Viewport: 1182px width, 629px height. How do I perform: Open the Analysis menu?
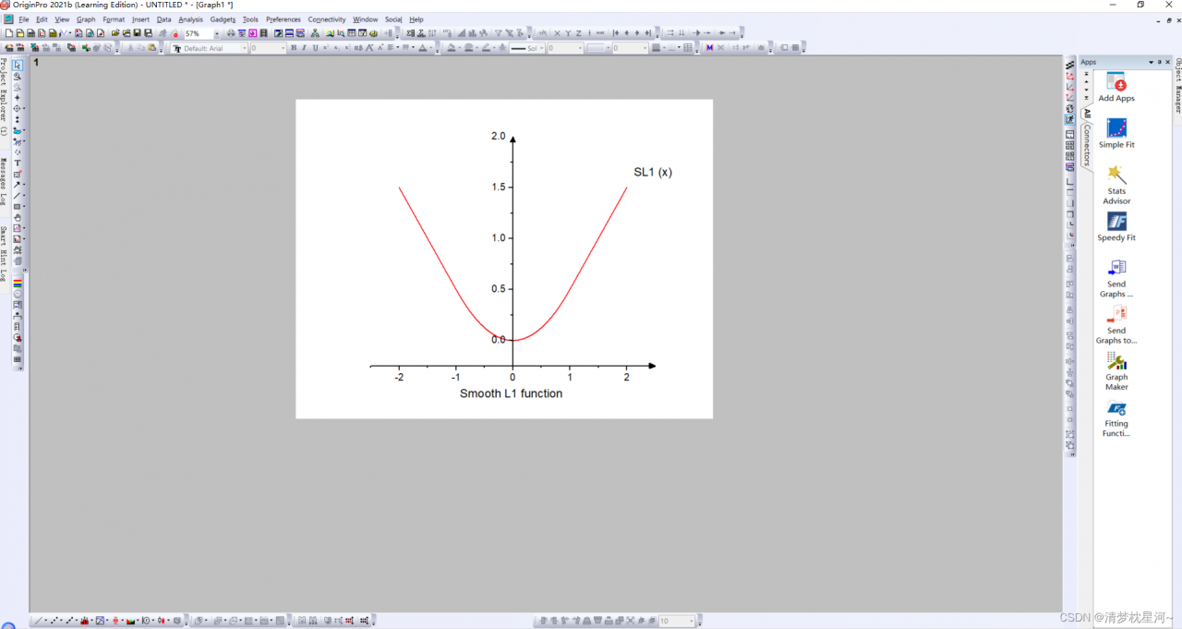click(190, 19)
